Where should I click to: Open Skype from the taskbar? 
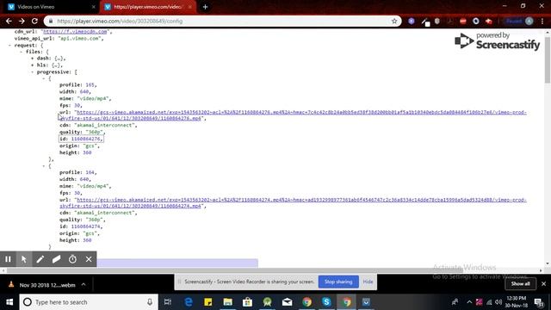point(326,302)
